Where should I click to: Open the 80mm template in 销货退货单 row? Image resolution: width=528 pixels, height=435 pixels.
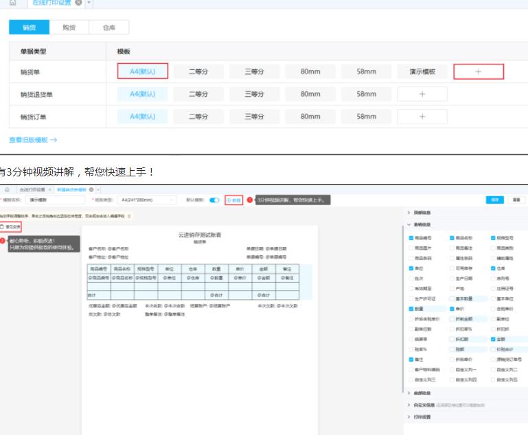click(310, 94)
